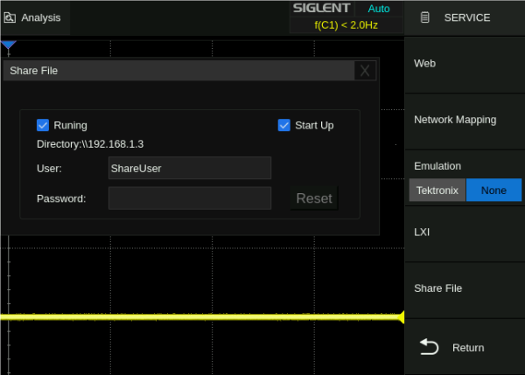The width and height of the screenshot is (525, 375).
Task: Click the yellow trigger level arrow
Action: point(401,316)
